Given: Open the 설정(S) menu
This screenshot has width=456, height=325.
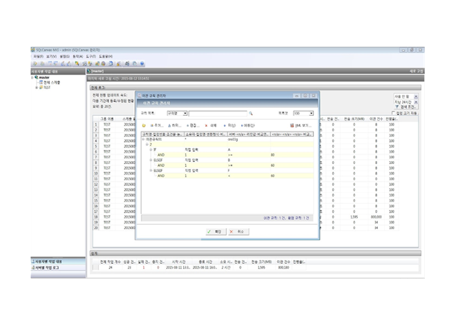Looking at the screenshot, I should [64, 57].
